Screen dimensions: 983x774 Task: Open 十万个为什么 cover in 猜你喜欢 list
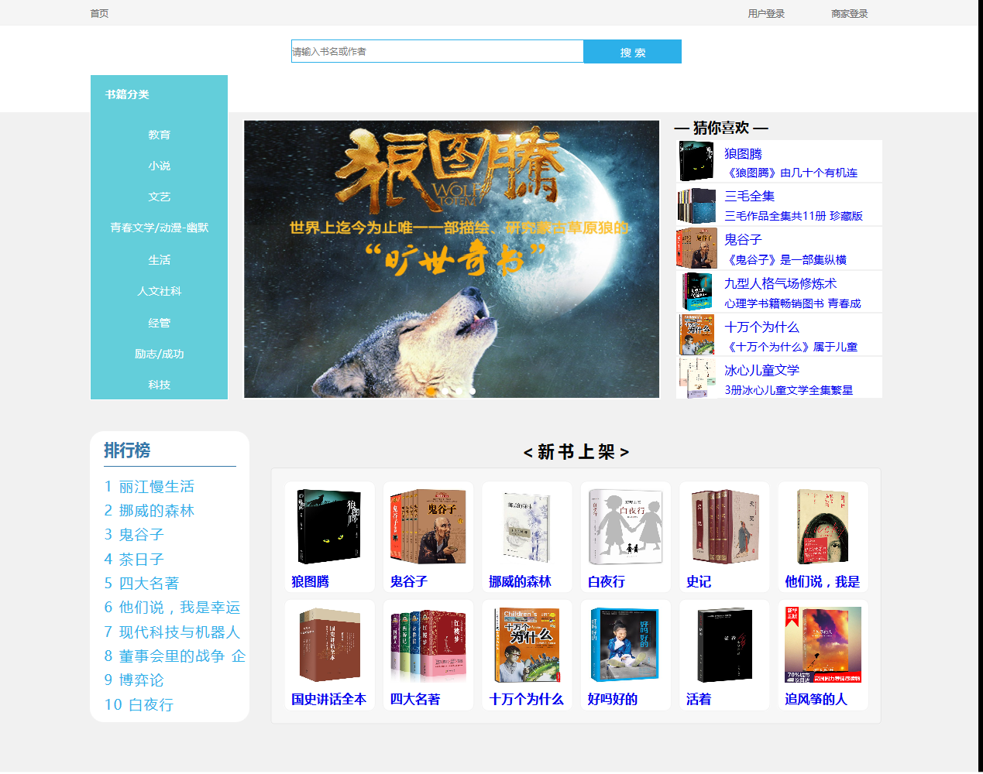[x=696, y=334]
